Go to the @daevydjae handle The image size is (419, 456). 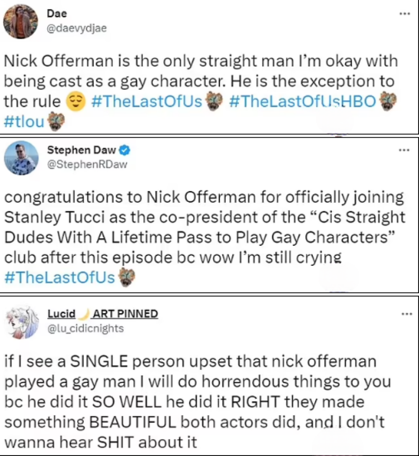coord(76,28)
